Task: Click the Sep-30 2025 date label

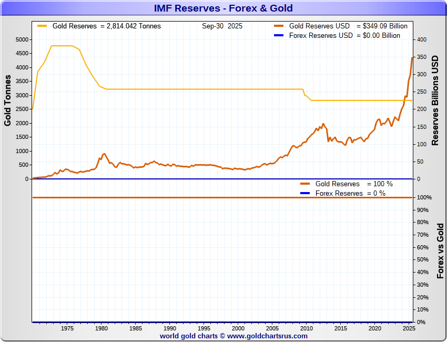Action: click(222, 26)
